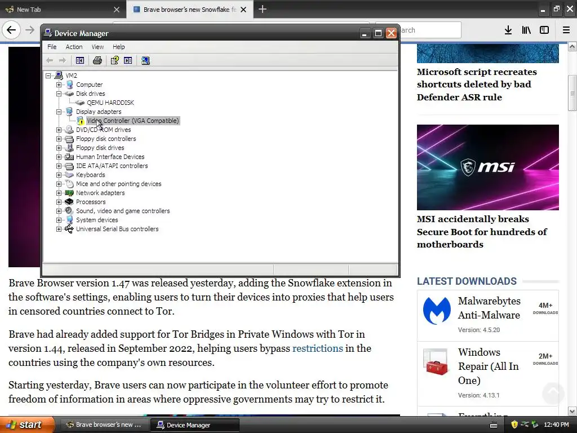Open the Action menu

click(x=74, y=47)
